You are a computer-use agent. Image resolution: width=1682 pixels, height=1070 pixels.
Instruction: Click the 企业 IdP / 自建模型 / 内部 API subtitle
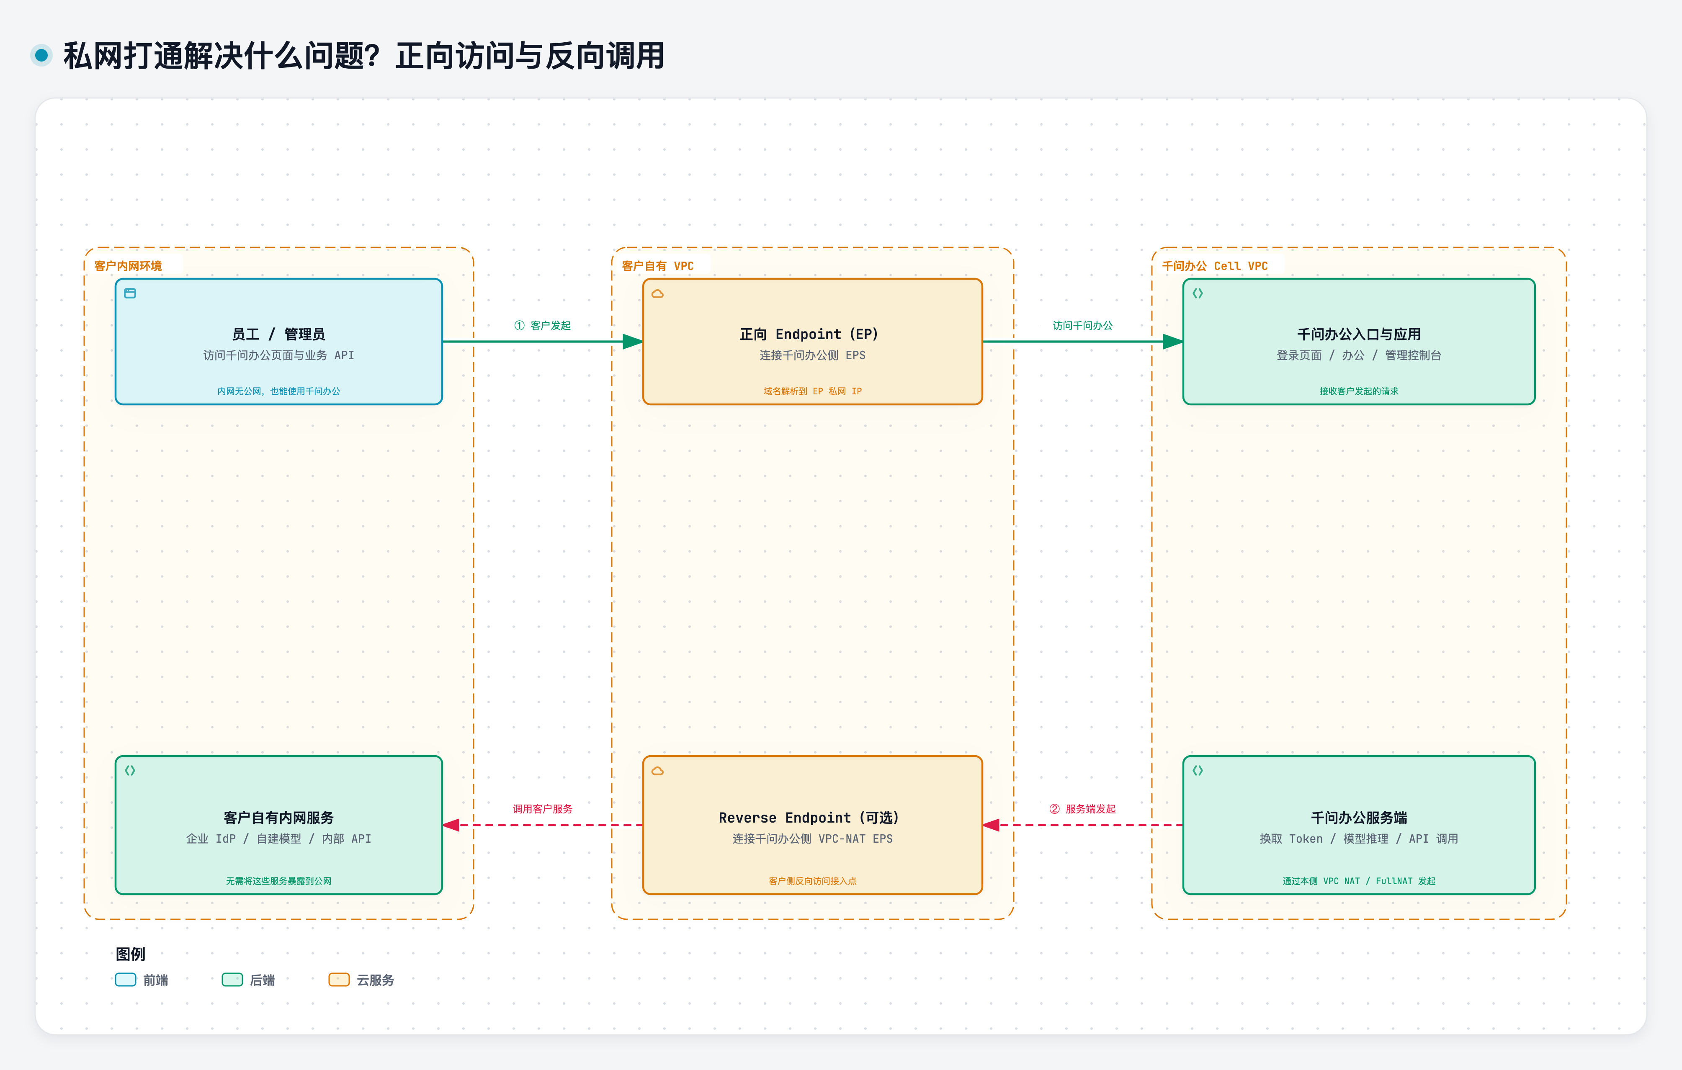pyautogui.click(x=279, y=838)
